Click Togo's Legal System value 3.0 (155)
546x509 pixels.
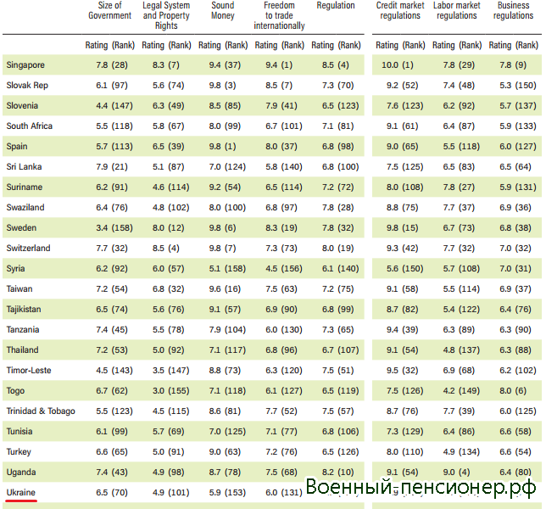[166, 390]
